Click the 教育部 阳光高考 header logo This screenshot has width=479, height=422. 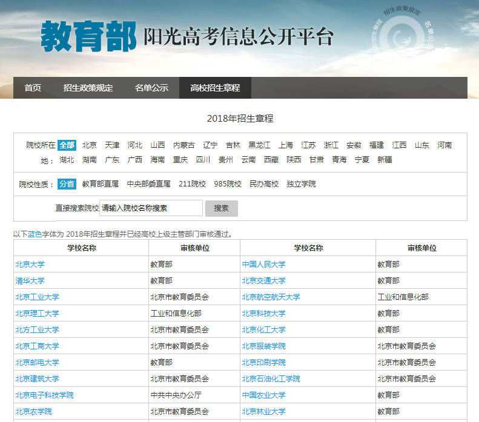click(187, 36)
